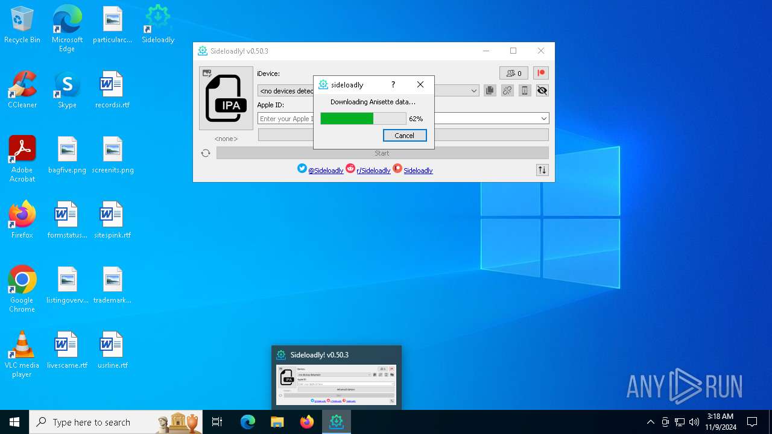772x434 pixels.
Task: Click the Sideloadly taskbar preview thumbnail
Action: (337, 385)
